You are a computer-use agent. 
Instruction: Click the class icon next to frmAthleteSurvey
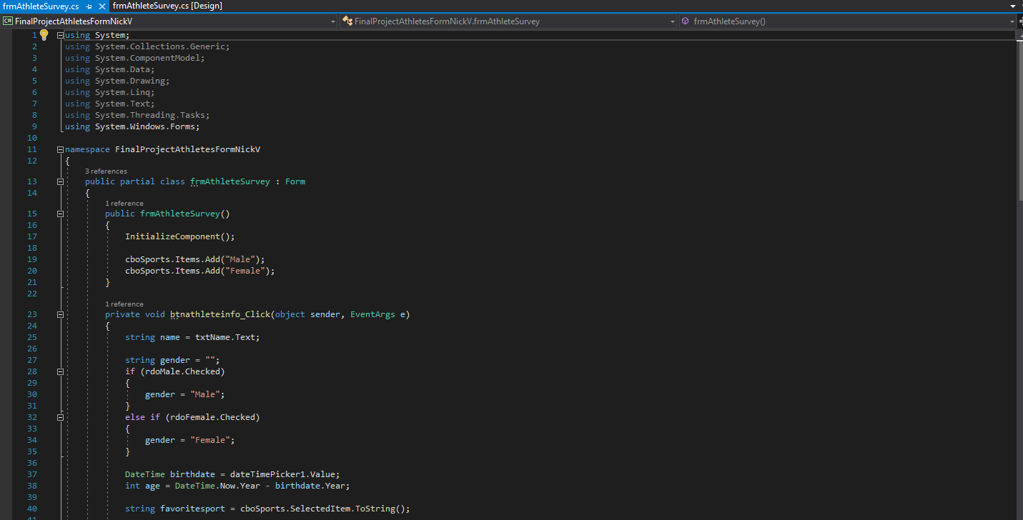tap(347, 21)
